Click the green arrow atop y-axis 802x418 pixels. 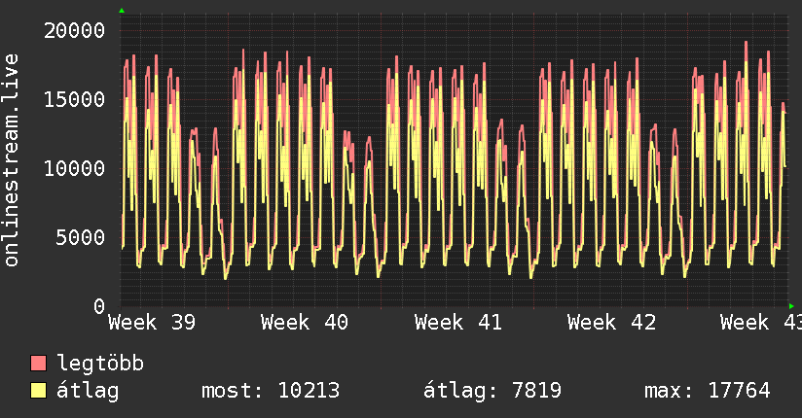click(x=122, y=11)
